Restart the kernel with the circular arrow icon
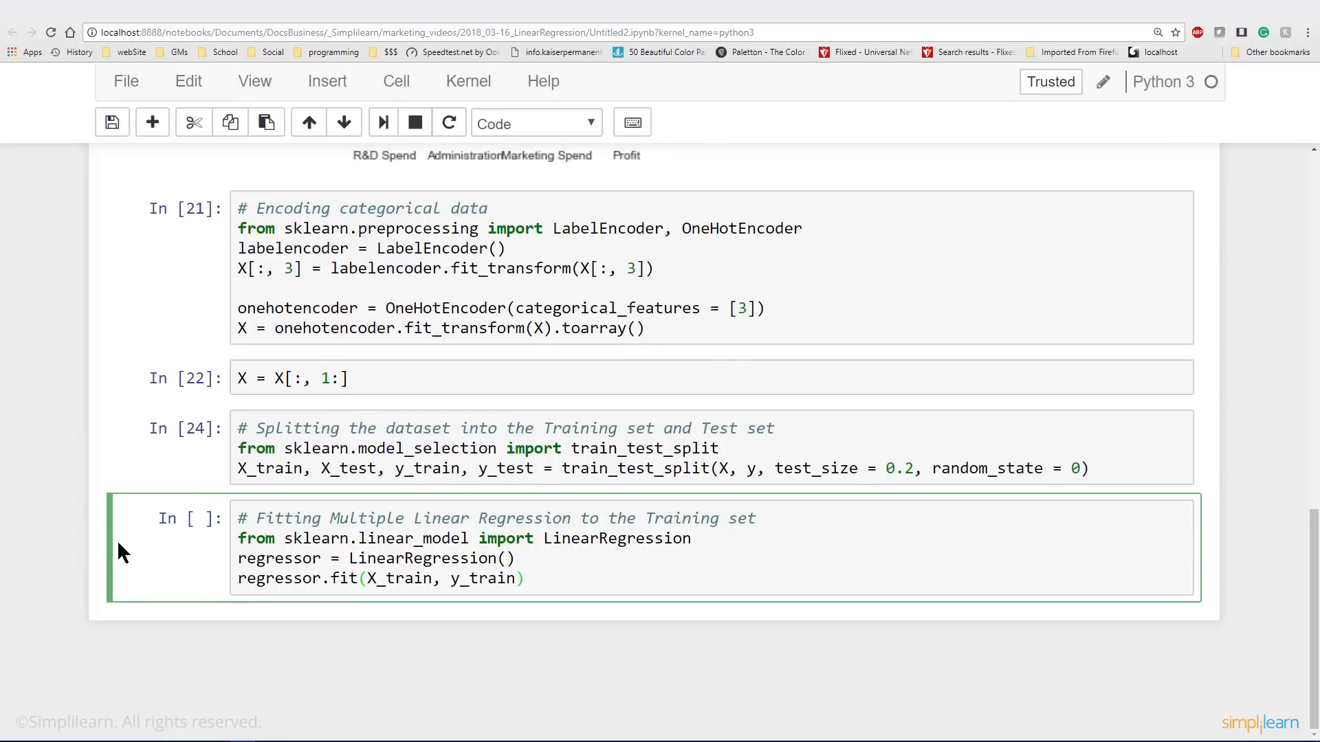Viewport: 1320px width, 742px height. [450, 123]
